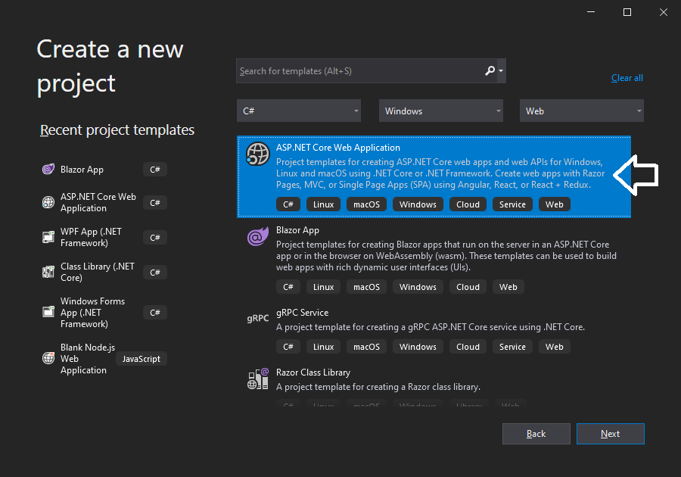
Task: Click the gRPC Service icon
Action: 258,318
